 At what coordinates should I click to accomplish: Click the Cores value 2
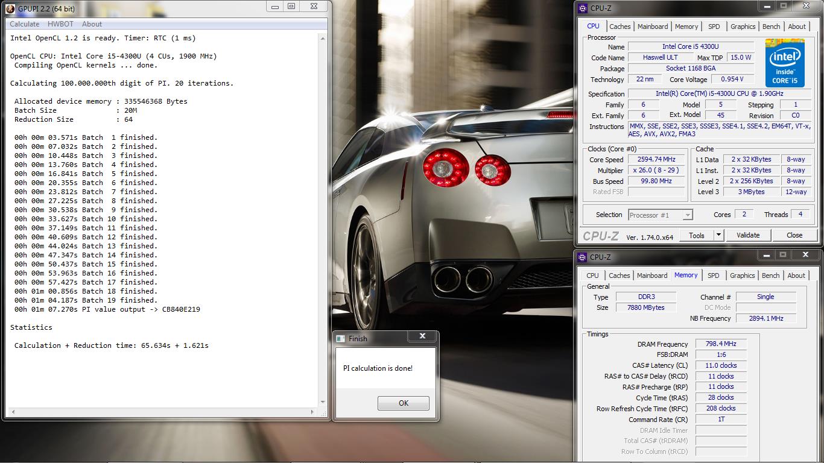point(744,215)
